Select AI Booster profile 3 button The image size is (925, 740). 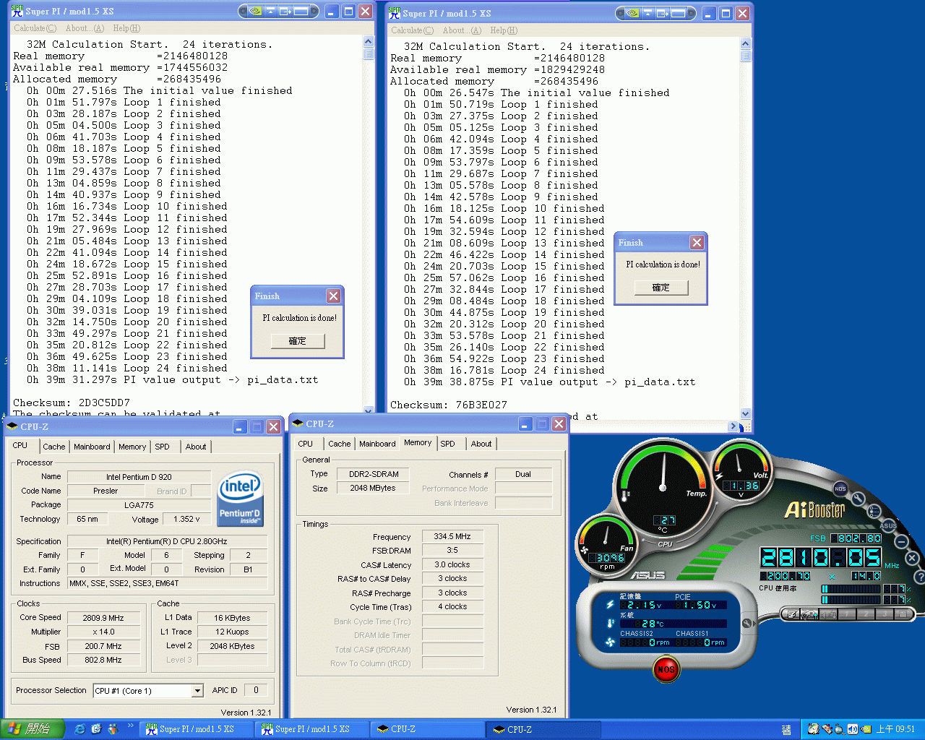click(x=885, y=614)
